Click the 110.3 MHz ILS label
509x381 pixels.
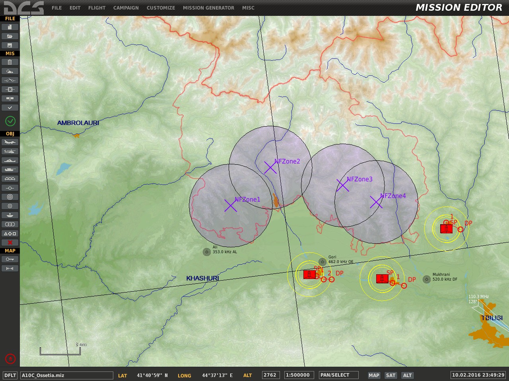tap(478, 296)
